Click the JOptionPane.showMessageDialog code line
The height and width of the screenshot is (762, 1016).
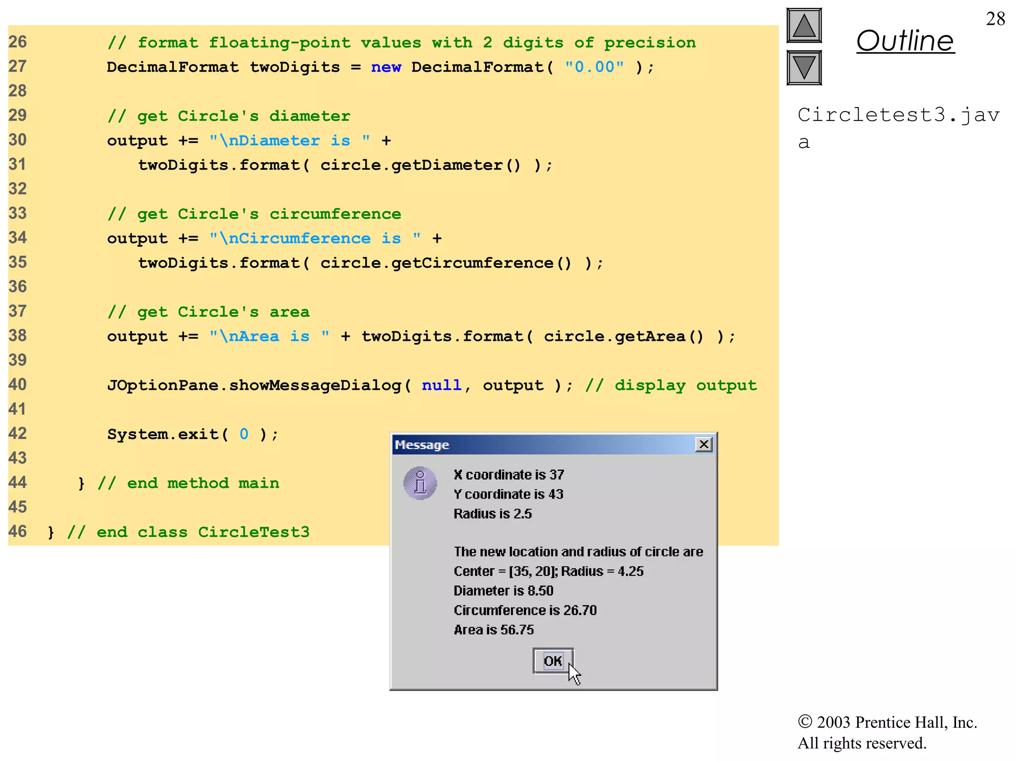(x=325, y=385)
